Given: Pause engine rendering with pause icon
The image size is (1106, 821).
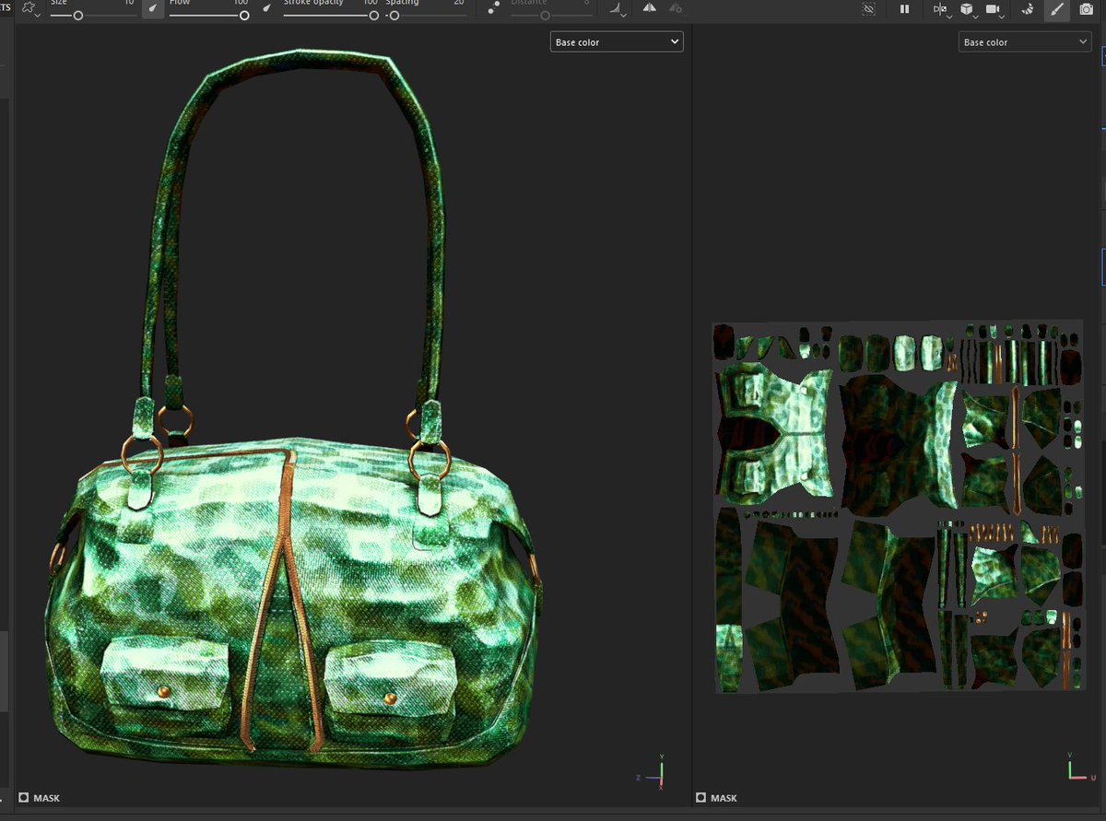Looking at the screenshot, I should [x=904, y=8].
